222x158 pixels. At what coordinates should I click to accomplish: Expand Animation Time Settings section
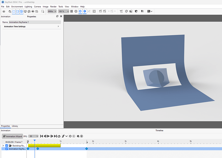[32, 26]
